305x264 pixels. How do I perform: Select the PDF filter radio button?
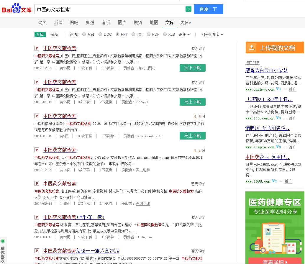tap(149, 35)
